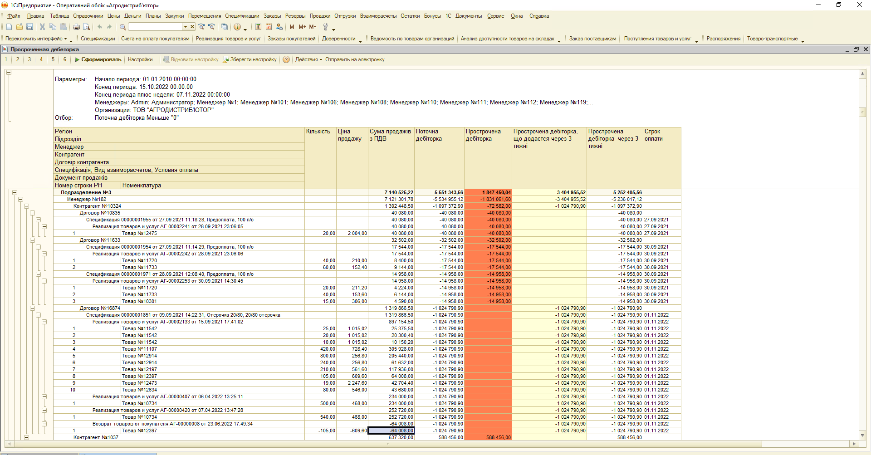Click the Зберегти настройку button

[x=250, y=60]
